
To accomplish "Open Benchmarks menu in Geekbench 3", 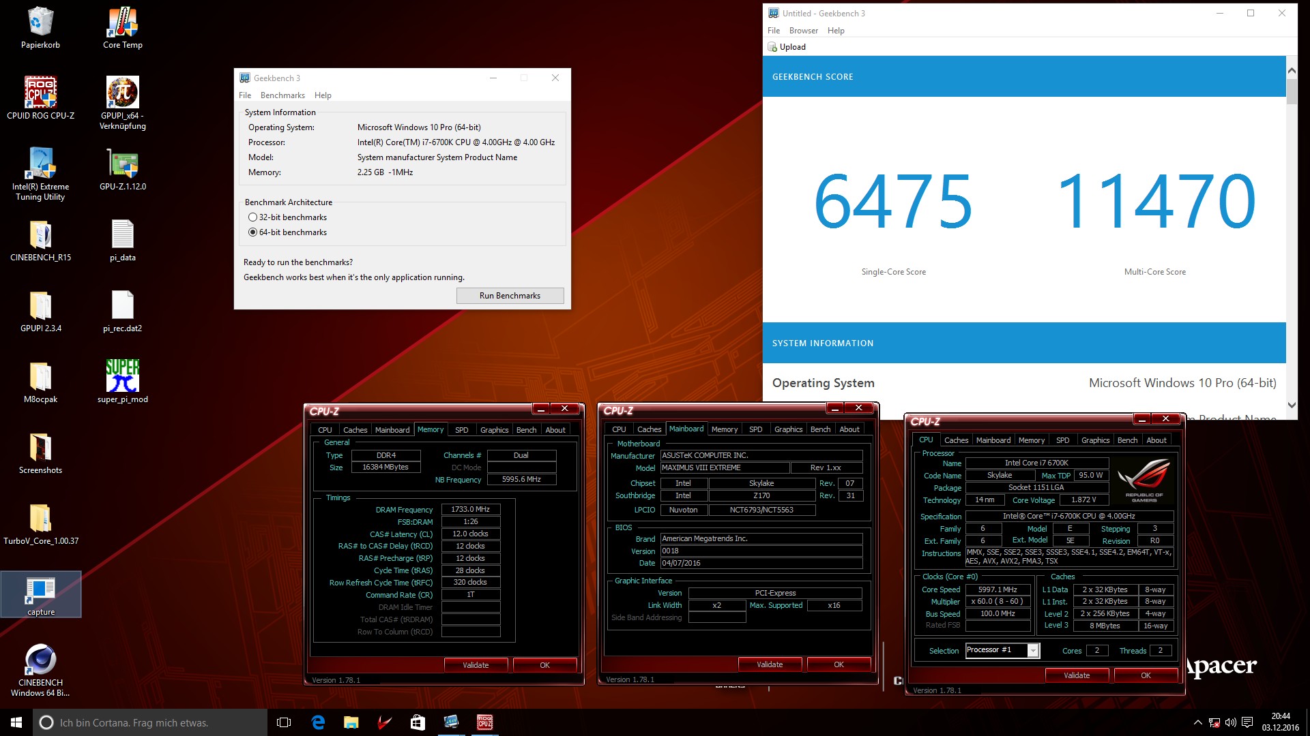I will click(282, 95).
